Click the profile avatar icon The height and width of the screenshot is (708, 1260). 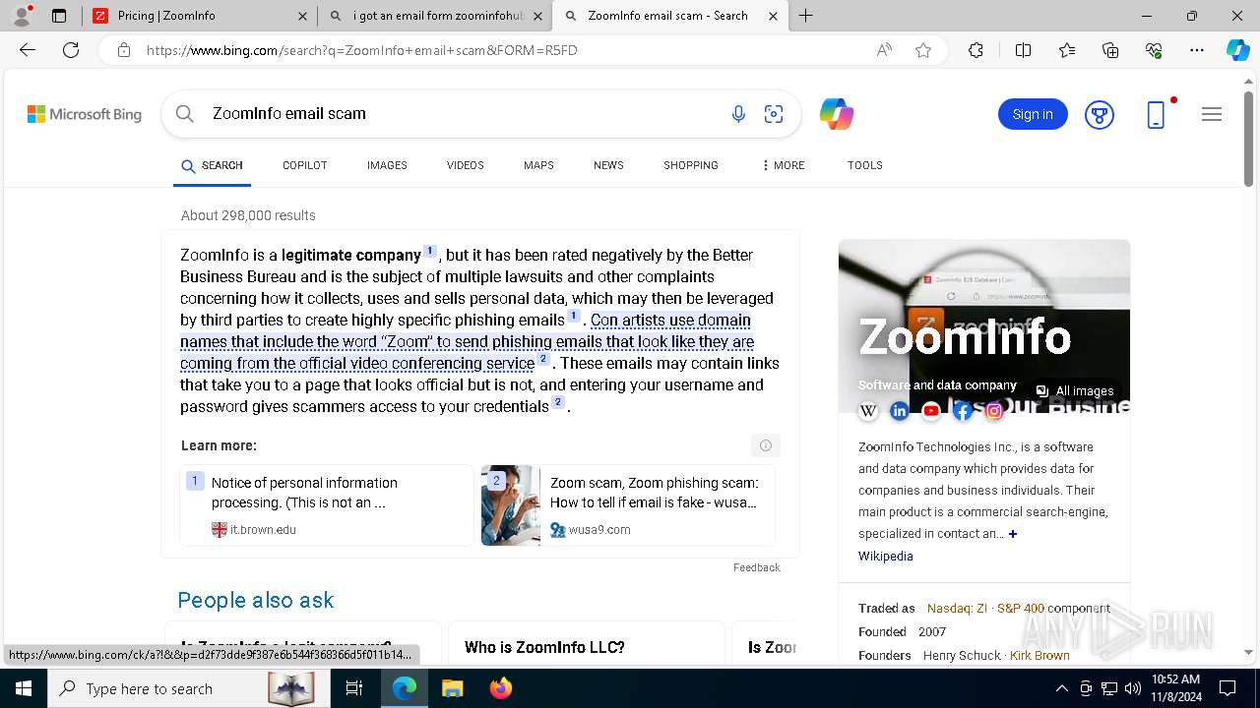(22, 16)
